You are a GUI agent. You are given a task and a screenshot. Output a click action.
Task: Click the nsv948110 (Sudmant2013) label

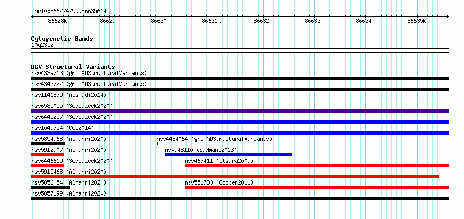click(x=201, y=150)
